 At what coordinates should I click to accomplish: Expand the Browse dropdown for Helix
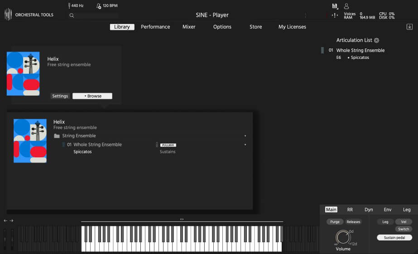(92, 96)
